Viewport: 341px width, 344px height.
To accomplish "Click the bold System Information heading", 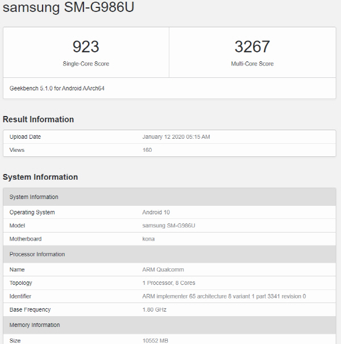I will pyautogui.click(x=40, y=177).
